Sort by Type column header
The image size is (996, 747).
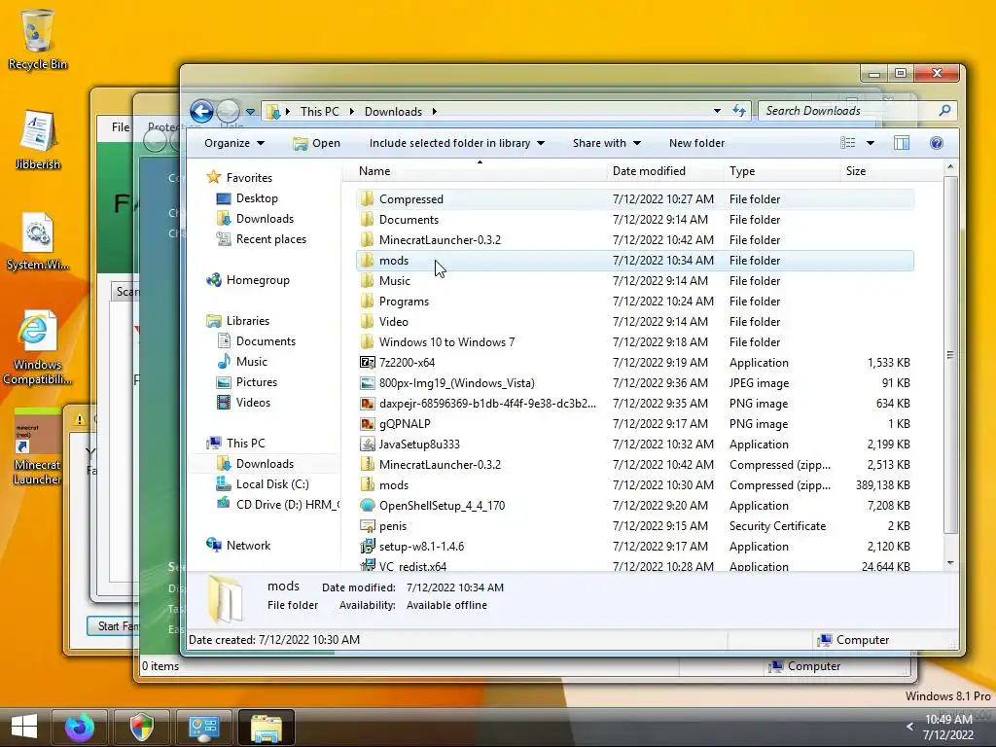coord(781,171)
